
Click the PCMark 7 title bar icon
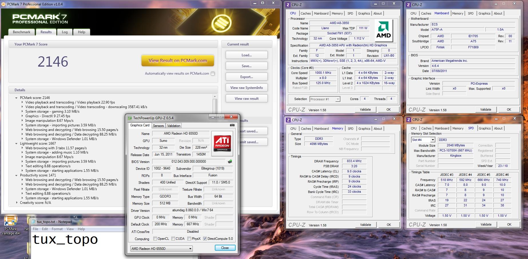click(3, 4)
